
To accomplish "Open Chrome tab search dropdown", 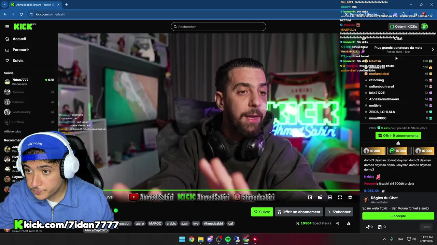I will point(4,5).
